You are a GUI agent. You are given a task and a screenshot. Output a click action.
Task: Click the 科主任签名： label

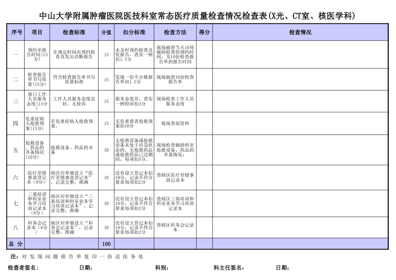229,267
